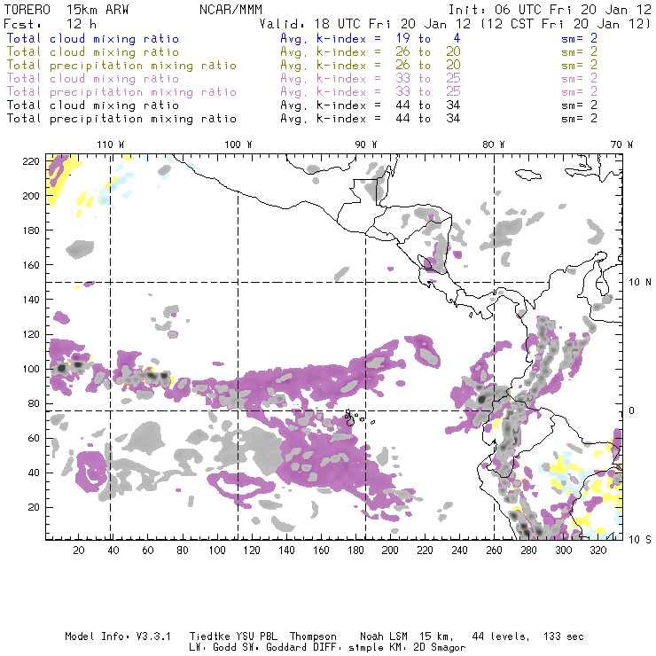Click the "Tiedtke" scheme name
This screenshot has width=656, height=656.
click(209, 636)
